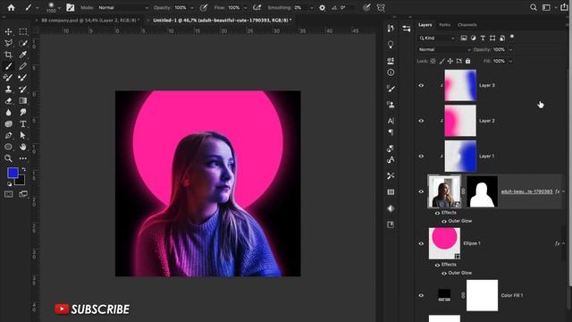Screen dimensions: 572x322
Task: Open the brush preset picker dropdown
Action: [60, 8]
